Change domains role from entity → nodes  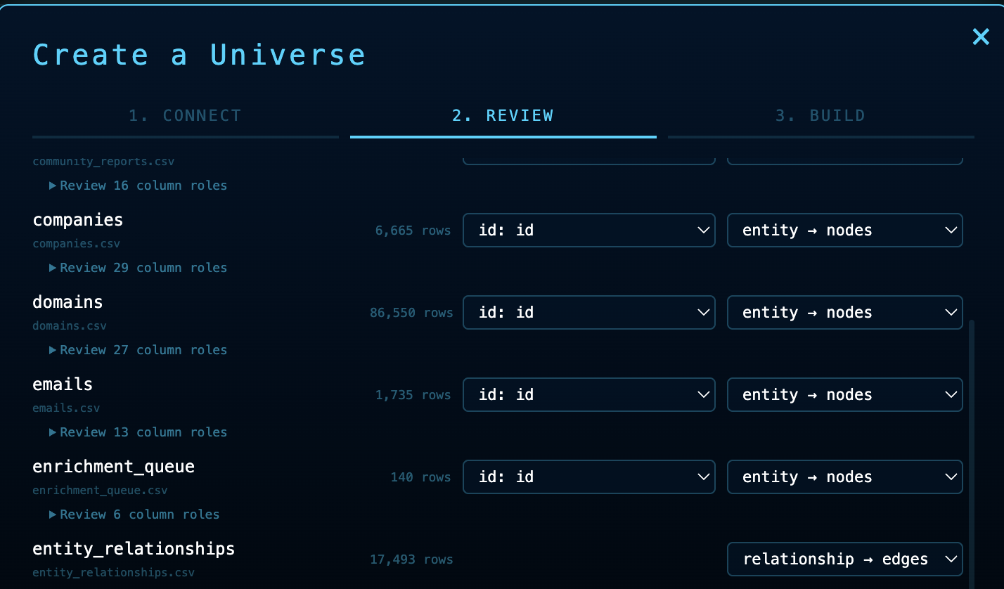point(845,313)
